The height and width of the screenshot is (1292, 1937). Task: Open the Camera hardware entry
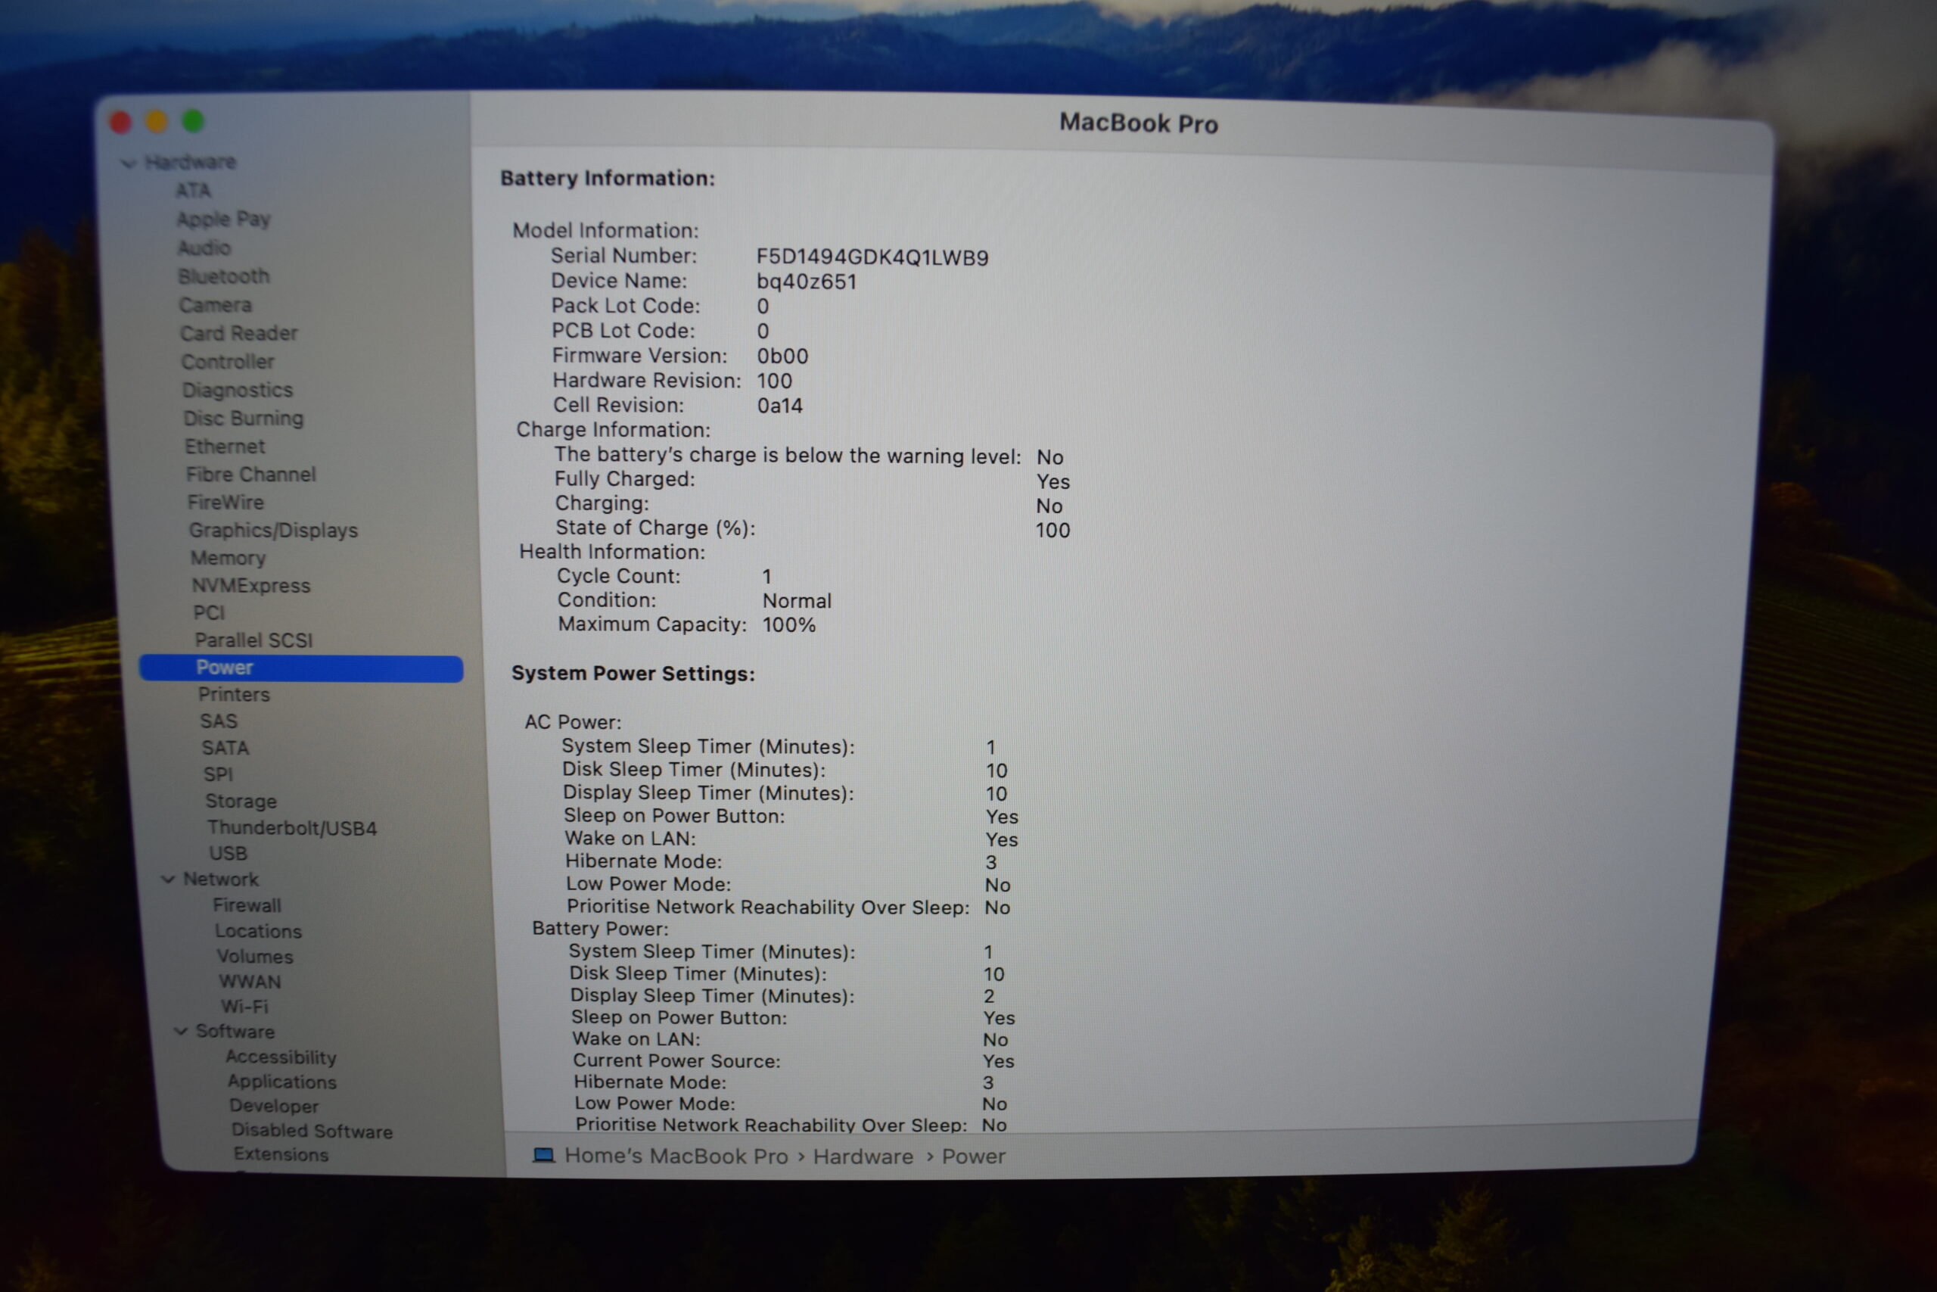coord(216,305)
